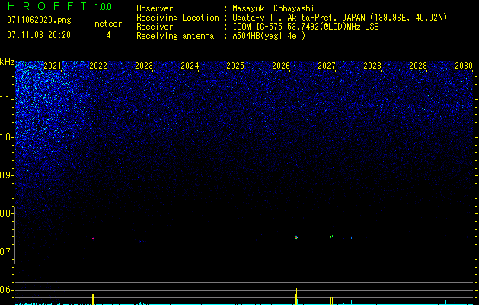
Task: Select the observer name Masayuki Kobayashi
Action: 273,8
